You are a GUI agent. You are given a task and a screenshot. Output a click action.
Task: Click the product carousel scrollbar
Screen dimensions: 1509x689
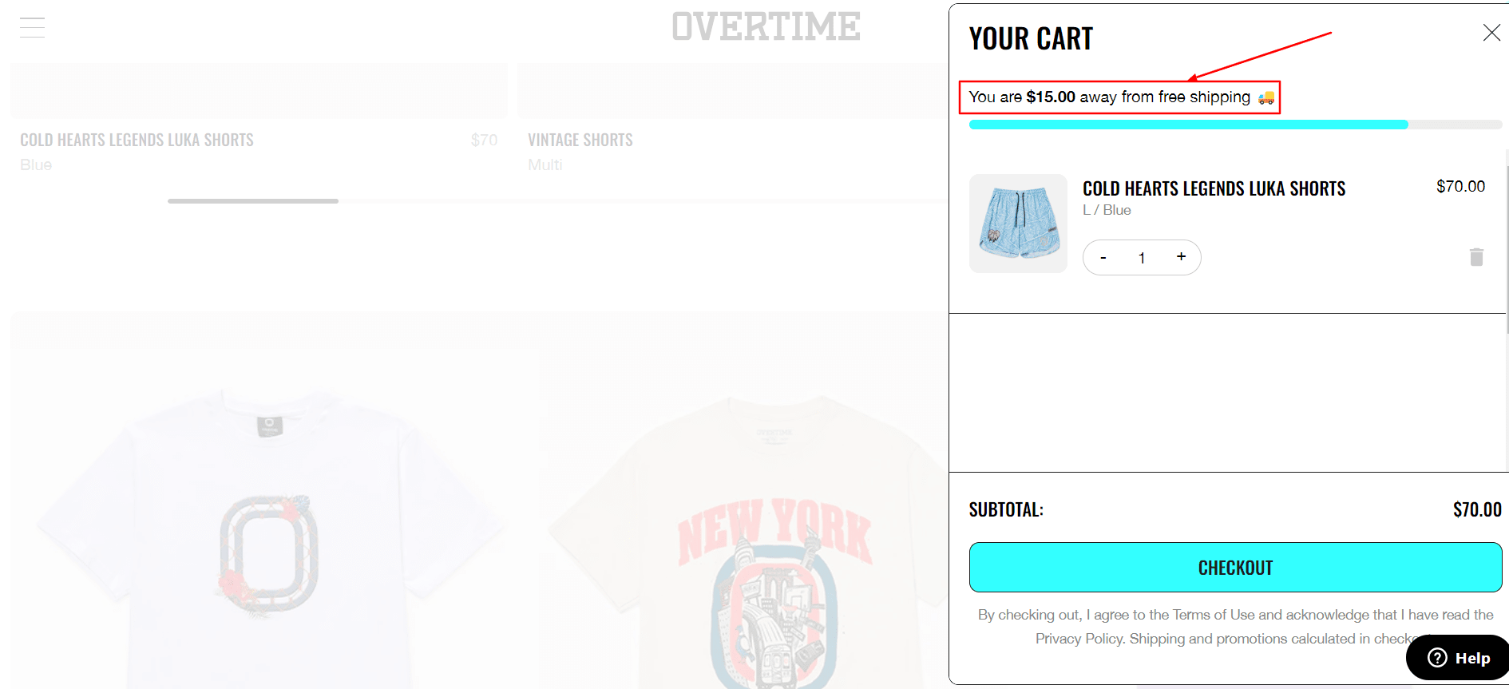point(253,201)
